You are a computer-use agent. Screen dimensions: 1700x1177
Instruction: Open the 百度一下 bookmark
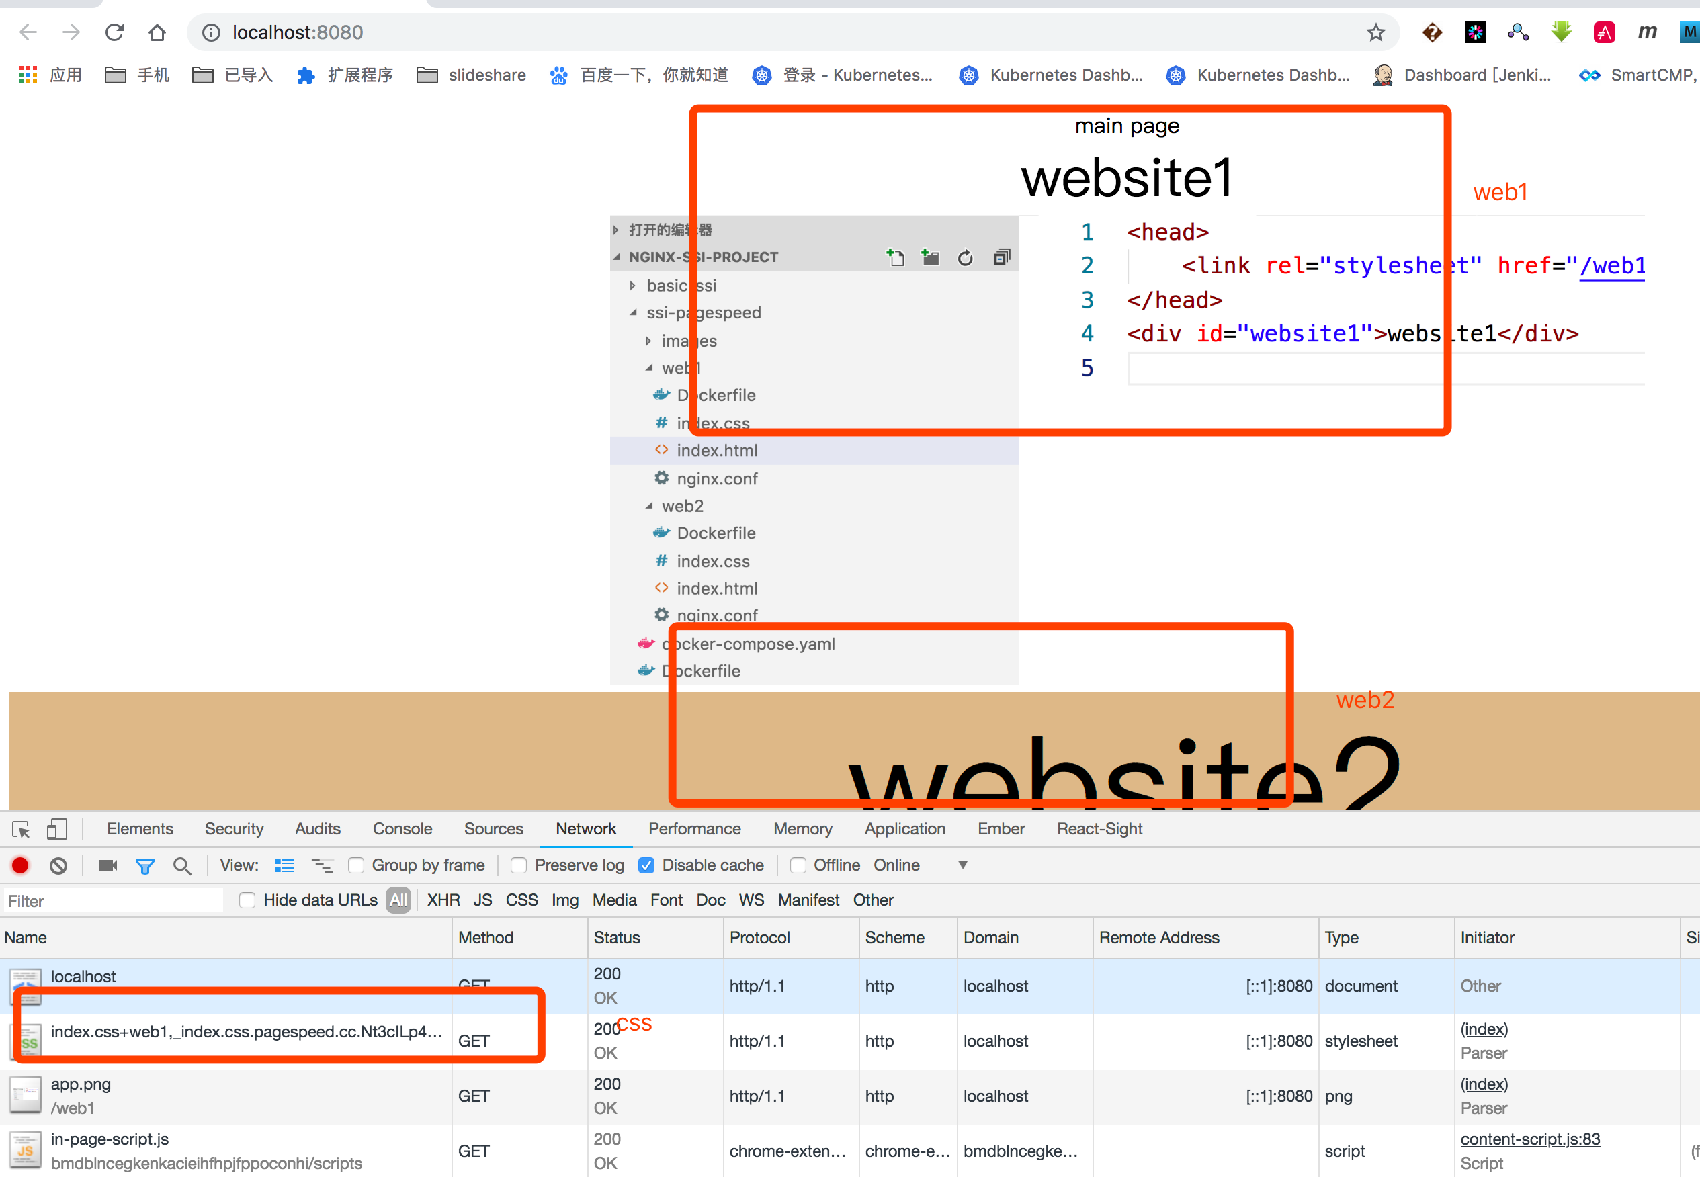(639, 75)
